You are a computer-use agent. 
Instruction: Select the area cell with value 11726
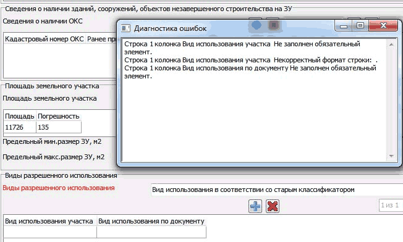click(x=20, y=127)
